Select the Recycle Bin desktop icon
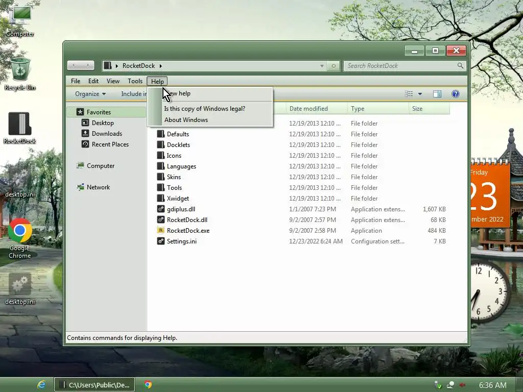This screenshot has height=392, width=523. point(20,74)
